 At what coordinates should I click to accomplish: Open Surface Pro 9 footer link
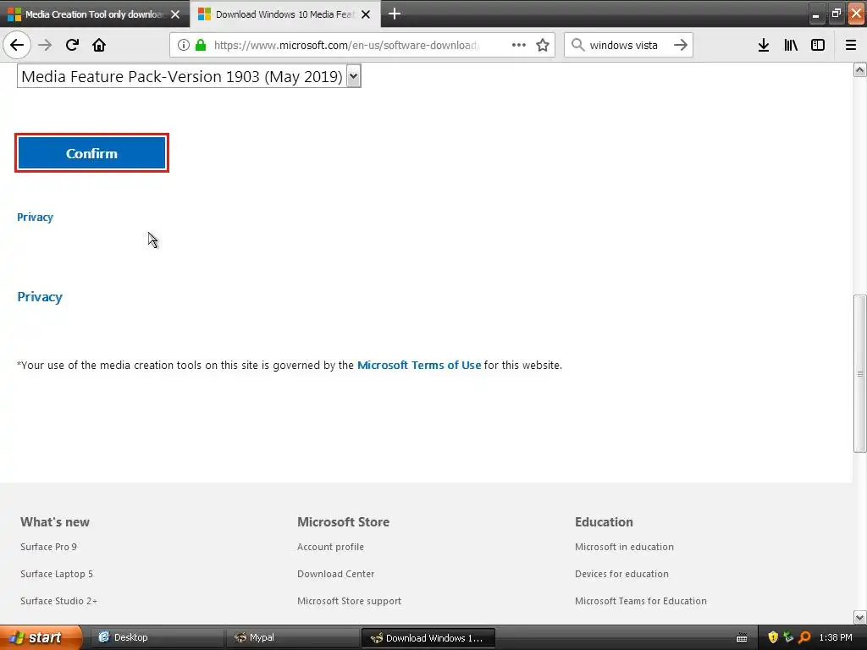coord(48,547)
